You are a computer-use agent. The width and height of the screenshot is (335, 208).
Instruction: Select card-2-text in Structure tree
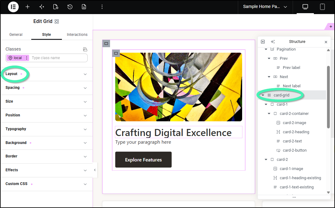[x=292, y=141]
